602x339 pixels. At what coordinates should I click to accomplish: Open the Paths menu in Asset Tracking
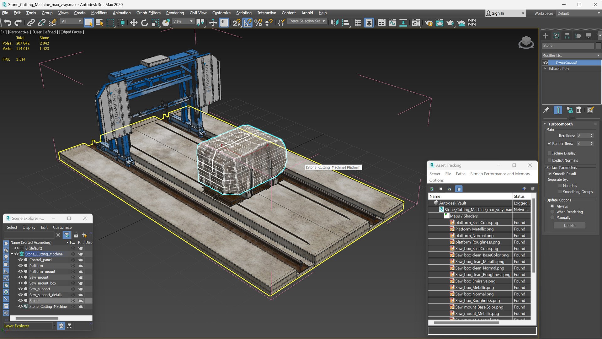pos(461,174)
